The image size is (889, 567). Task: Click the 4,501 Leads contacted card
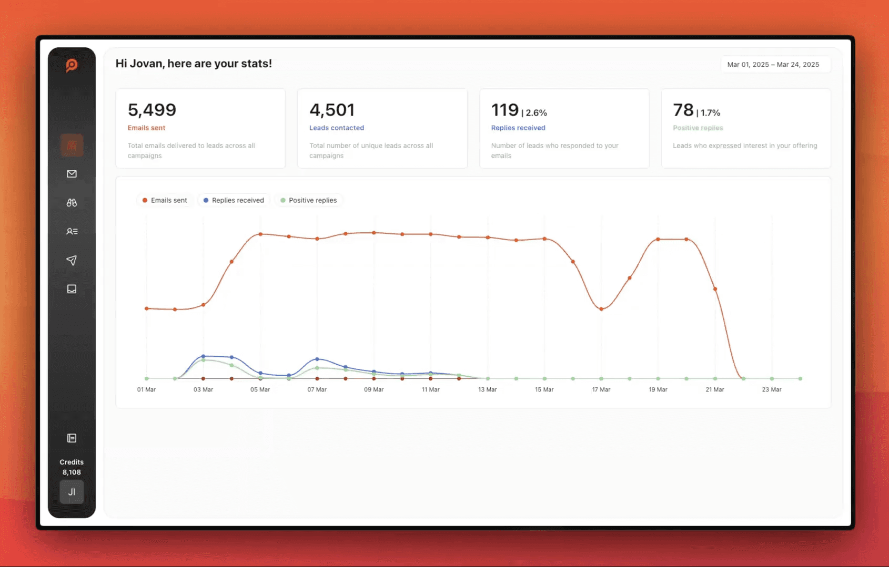pyautogui.click(x=382, y=128)
